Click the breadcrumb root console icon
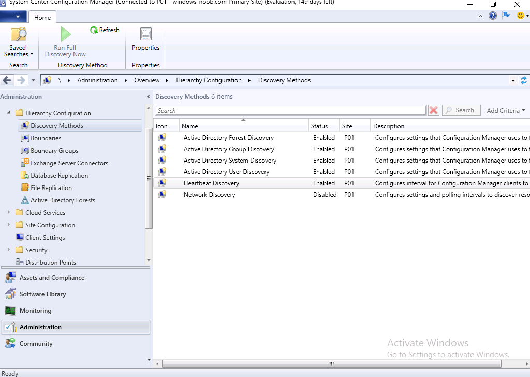Viewport: 530px width, 377px height. click(x=47, y=80)
